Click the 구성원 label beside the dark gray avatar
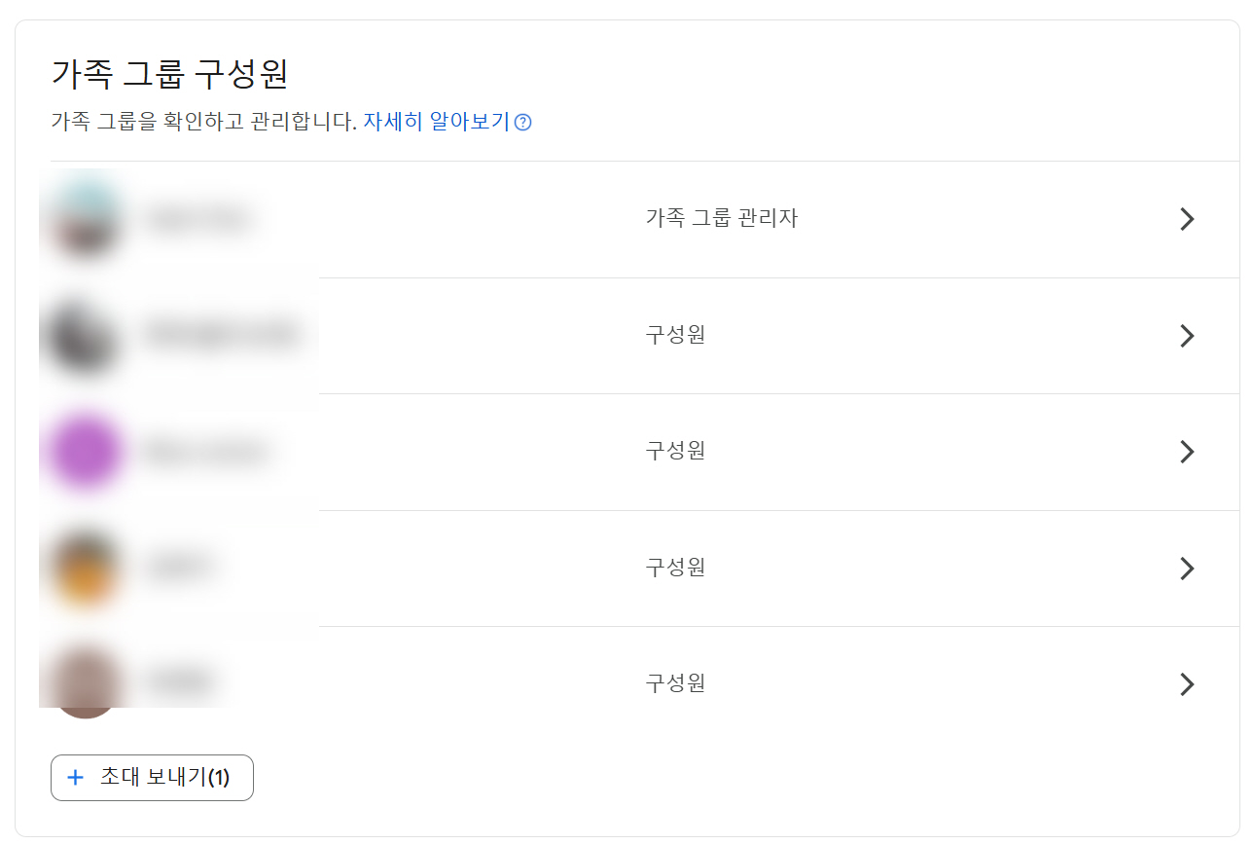The image size is (1254, 845). click(x=675, y=336)
